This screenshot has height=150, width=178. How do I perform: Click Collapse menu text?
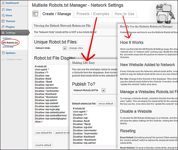(x=14, y=59)
